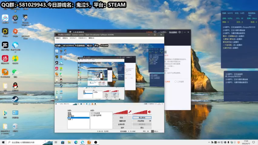This screenshot has height=145, width=258.
Task: Open Baidu Netdisk desktop icon
Action: pos(5,19)
